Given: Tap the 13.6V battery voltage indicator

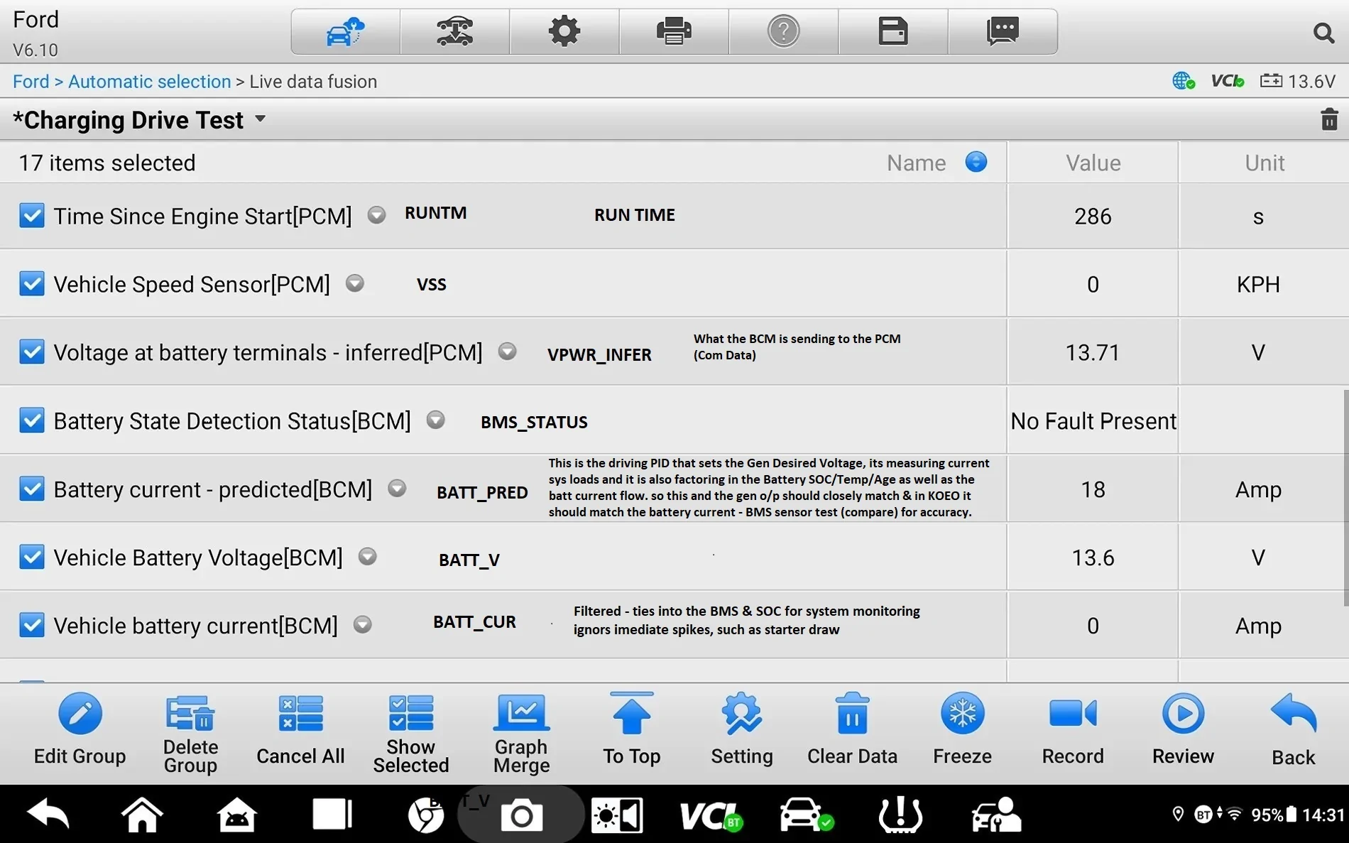Looking at the screenshot, I should (1298, 82).
